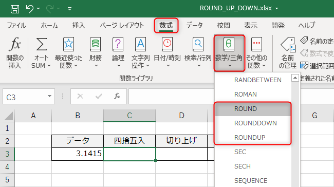Image resolution: width=334 pixels, height=187 pixels.
Task: Open the 検索/行列 magnifier icon
Action: click(198, 44)
